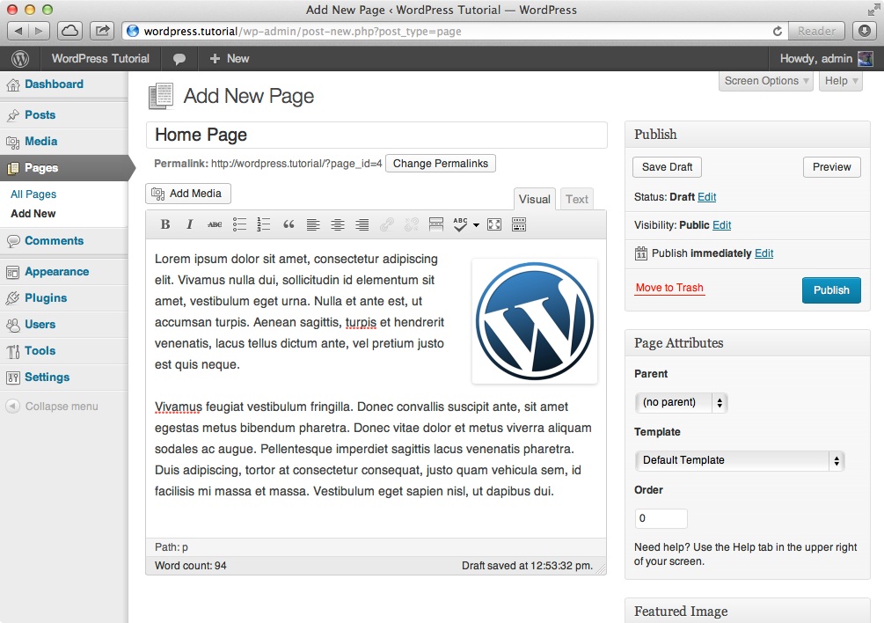This screenshot has width=884, height=623.
Task: Switch to the Visual editor tab
Action: pyautogui.click(x=535, y=199)
